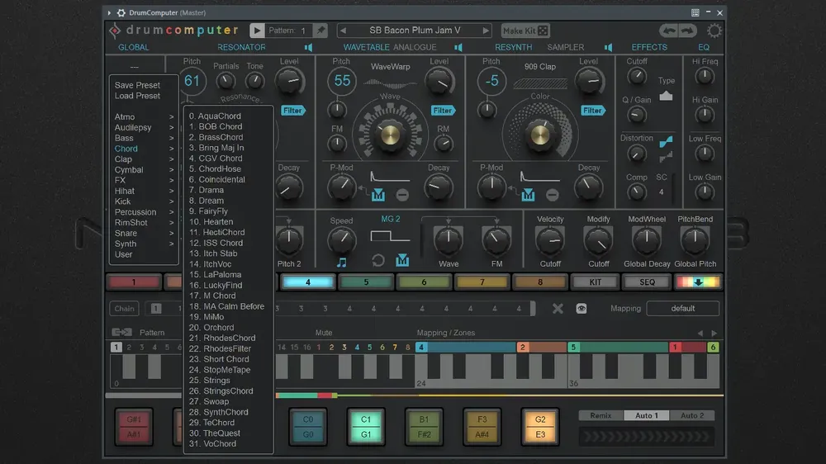
Task: Toggle the 909 Clap Filter button
Action: [x=592, y=111]
